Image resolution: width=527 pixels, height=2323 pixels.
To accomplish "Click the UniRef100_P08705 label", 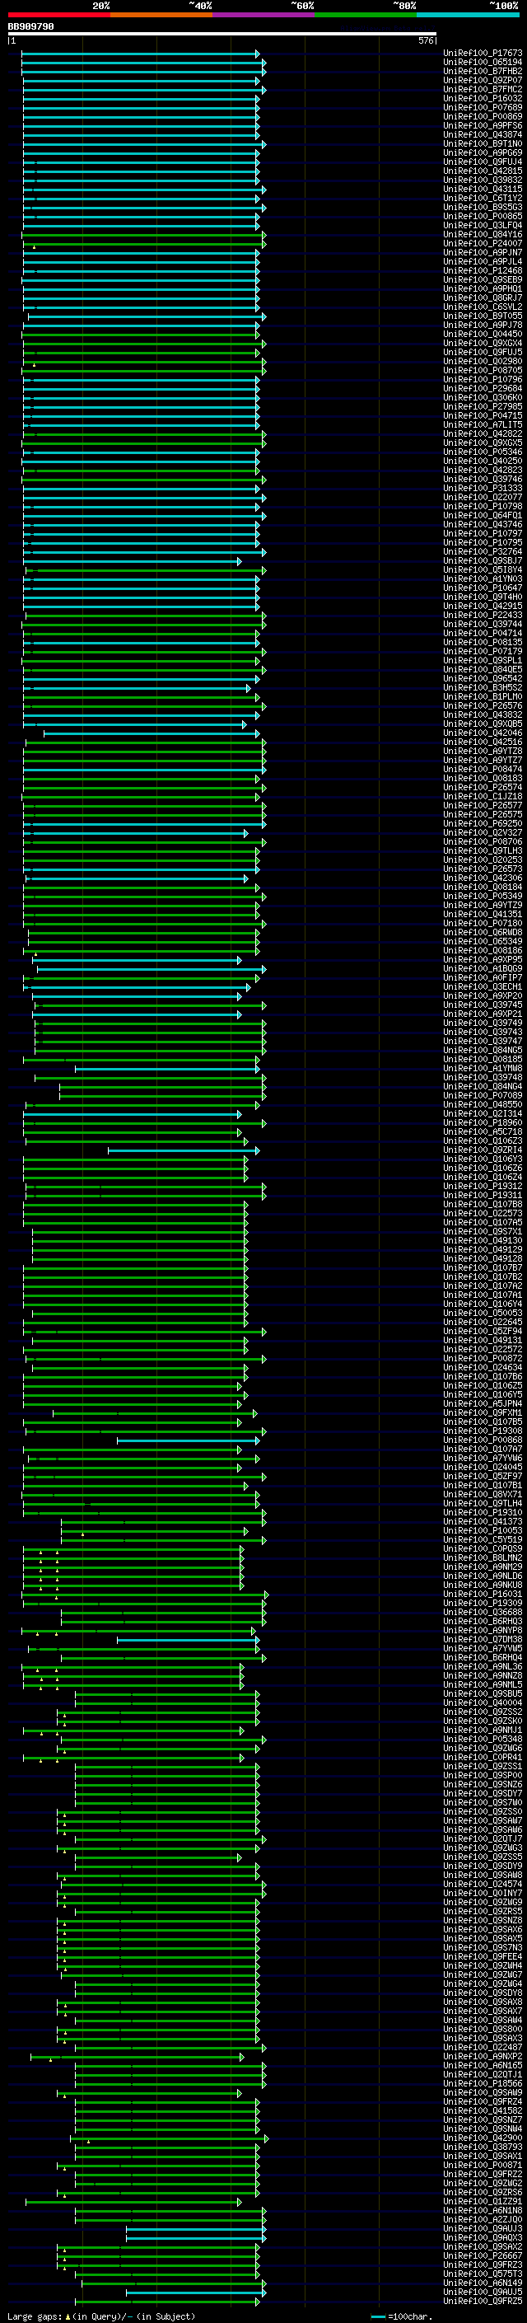I will click(x=483, y=371).
